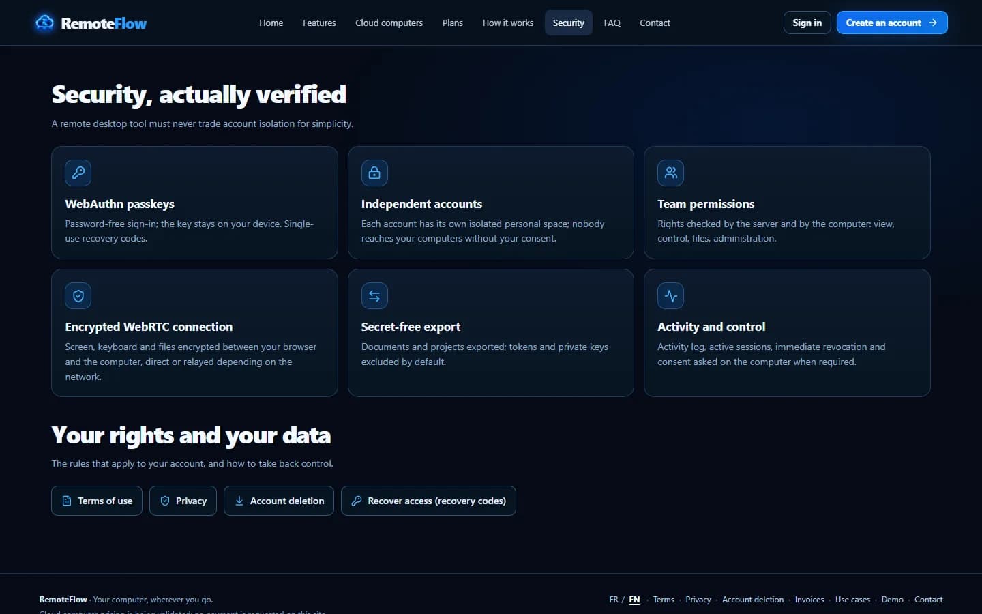Select the active Security nav tab
The height and width of the screenshot is (614, 982).
[569, 23]
